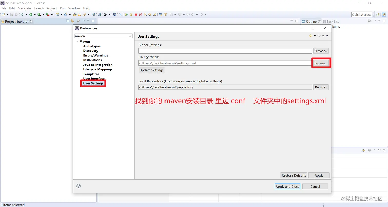Click Browse next to User Settings

click(x=321, y=63)
